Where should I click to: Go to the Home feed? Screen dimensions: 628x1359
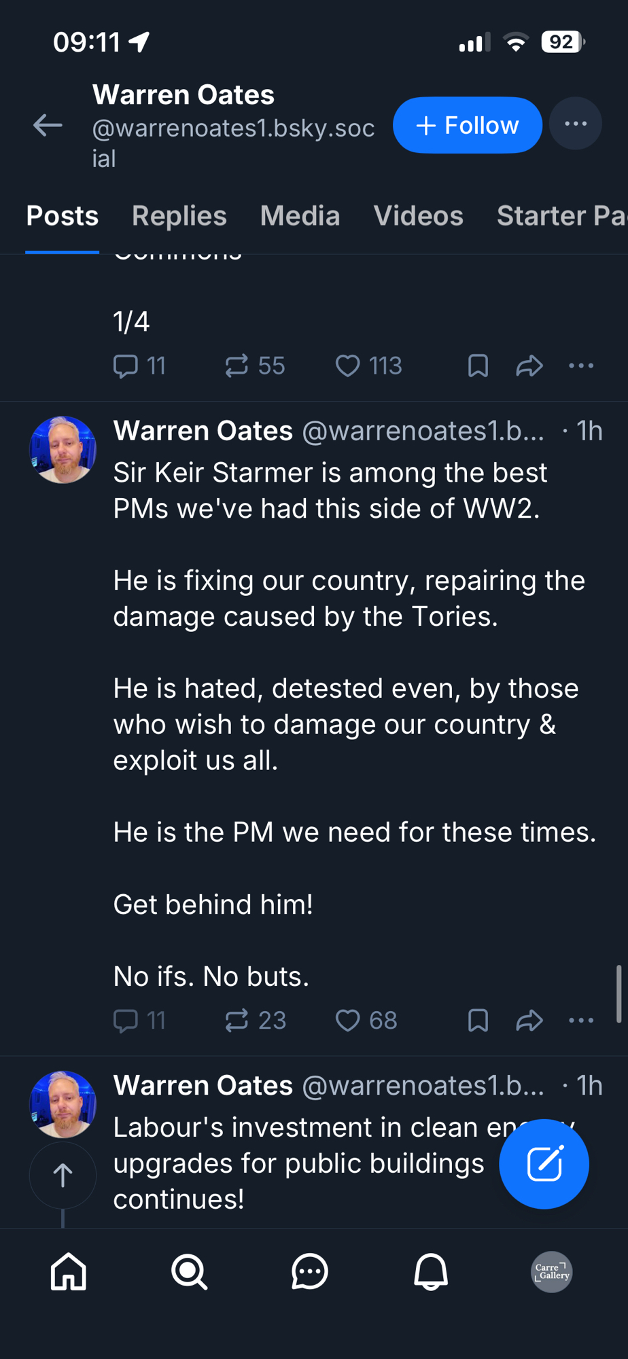tap(69, 1271)
